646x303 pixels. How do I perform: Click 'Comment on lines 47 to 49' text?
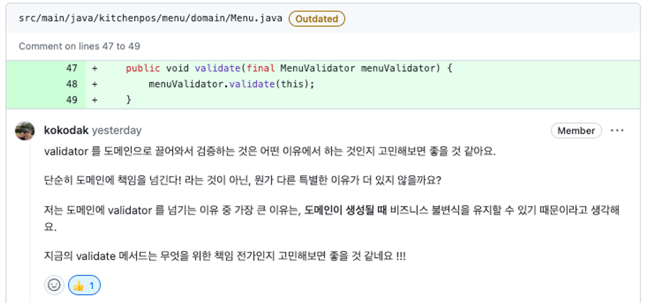tap(79, 46)
